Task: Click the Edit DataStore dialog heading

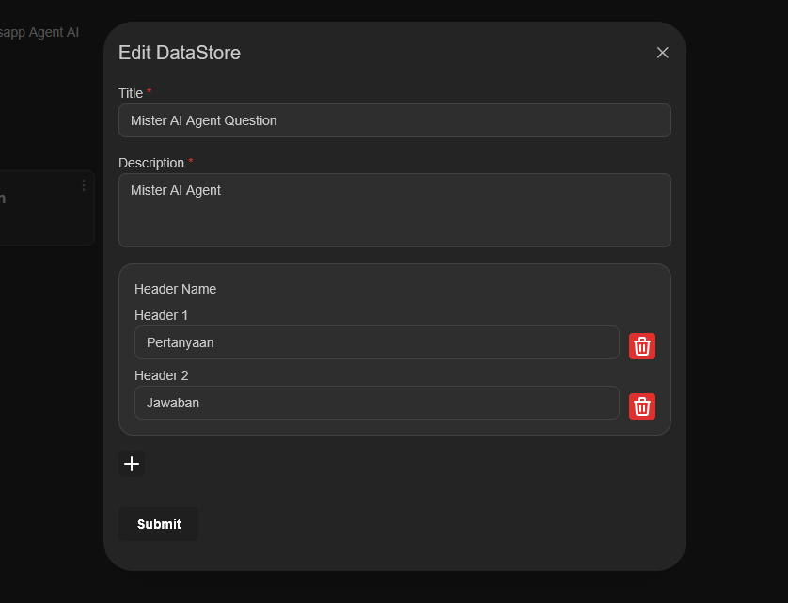Action: click(x=180, y=53)
